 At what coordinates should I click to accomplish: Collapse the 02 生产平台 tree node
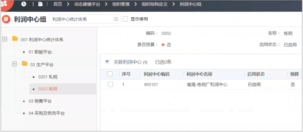[14, 64]
